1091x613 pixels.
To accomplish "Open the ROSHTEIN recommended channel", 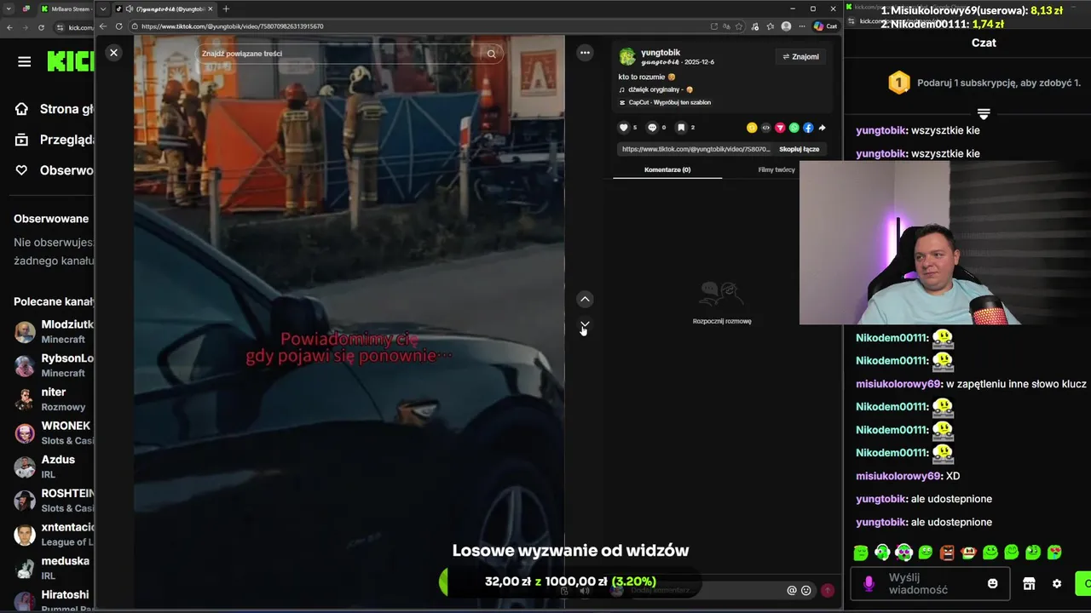I will point(54,501).
